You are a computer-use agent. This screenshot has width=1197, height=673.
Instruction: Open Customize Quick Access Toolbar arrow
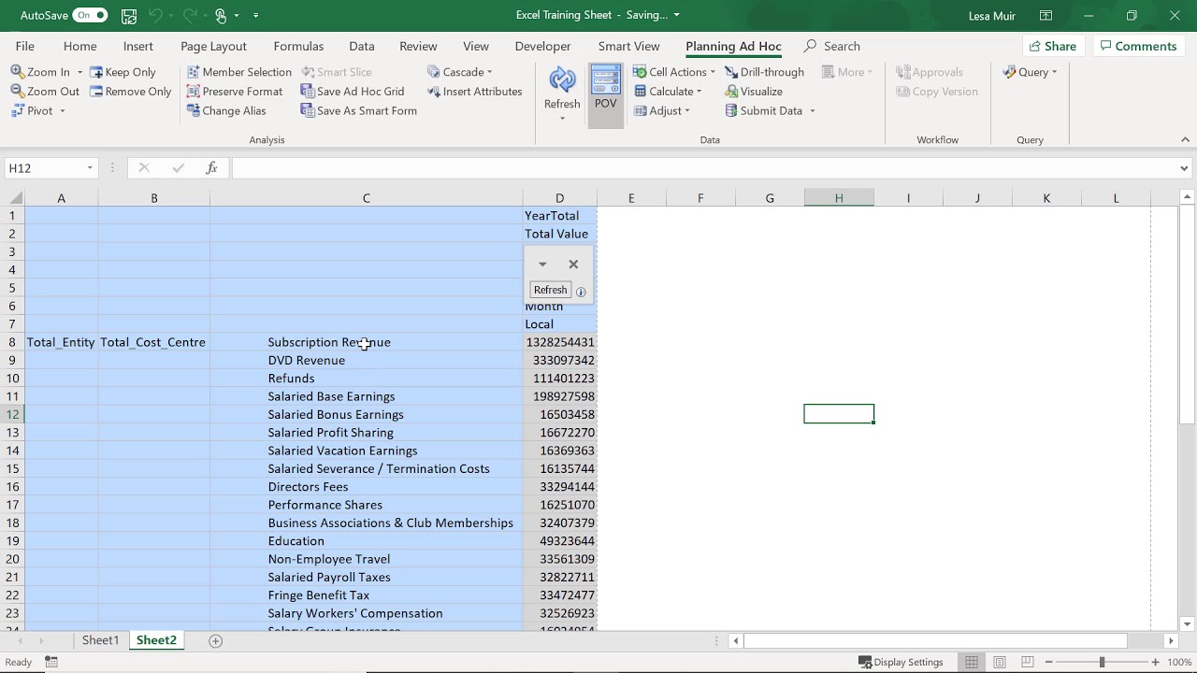point(255,15)
